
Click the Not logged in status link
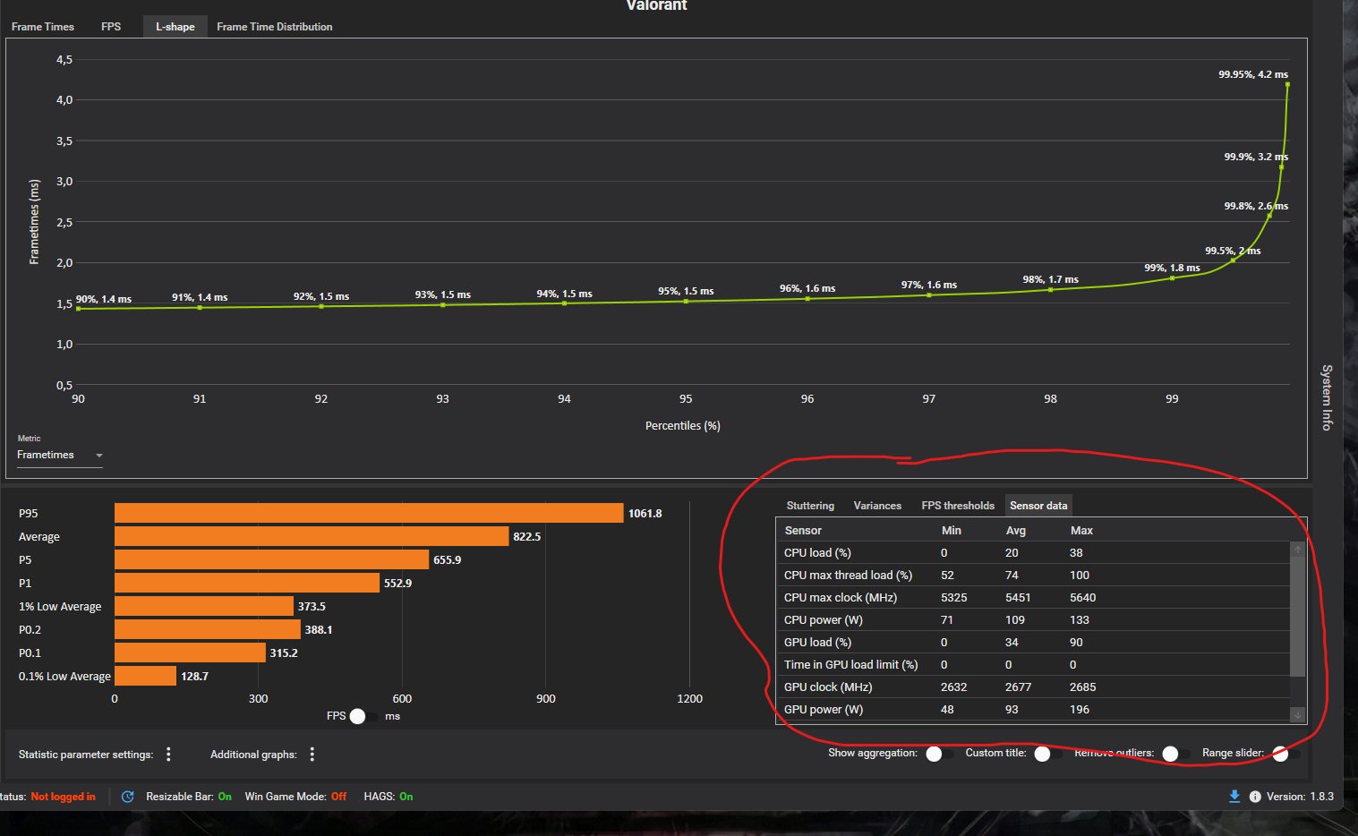pyautogui.click(x=64, y=797)
